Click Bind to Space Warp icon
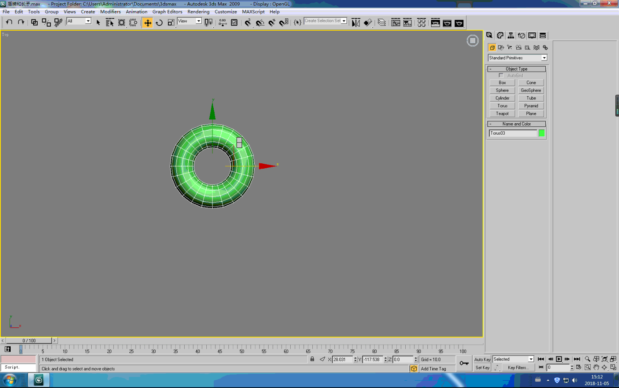This screenshot has width=619, height=388. pyautogui.click(x=58, y=23)
